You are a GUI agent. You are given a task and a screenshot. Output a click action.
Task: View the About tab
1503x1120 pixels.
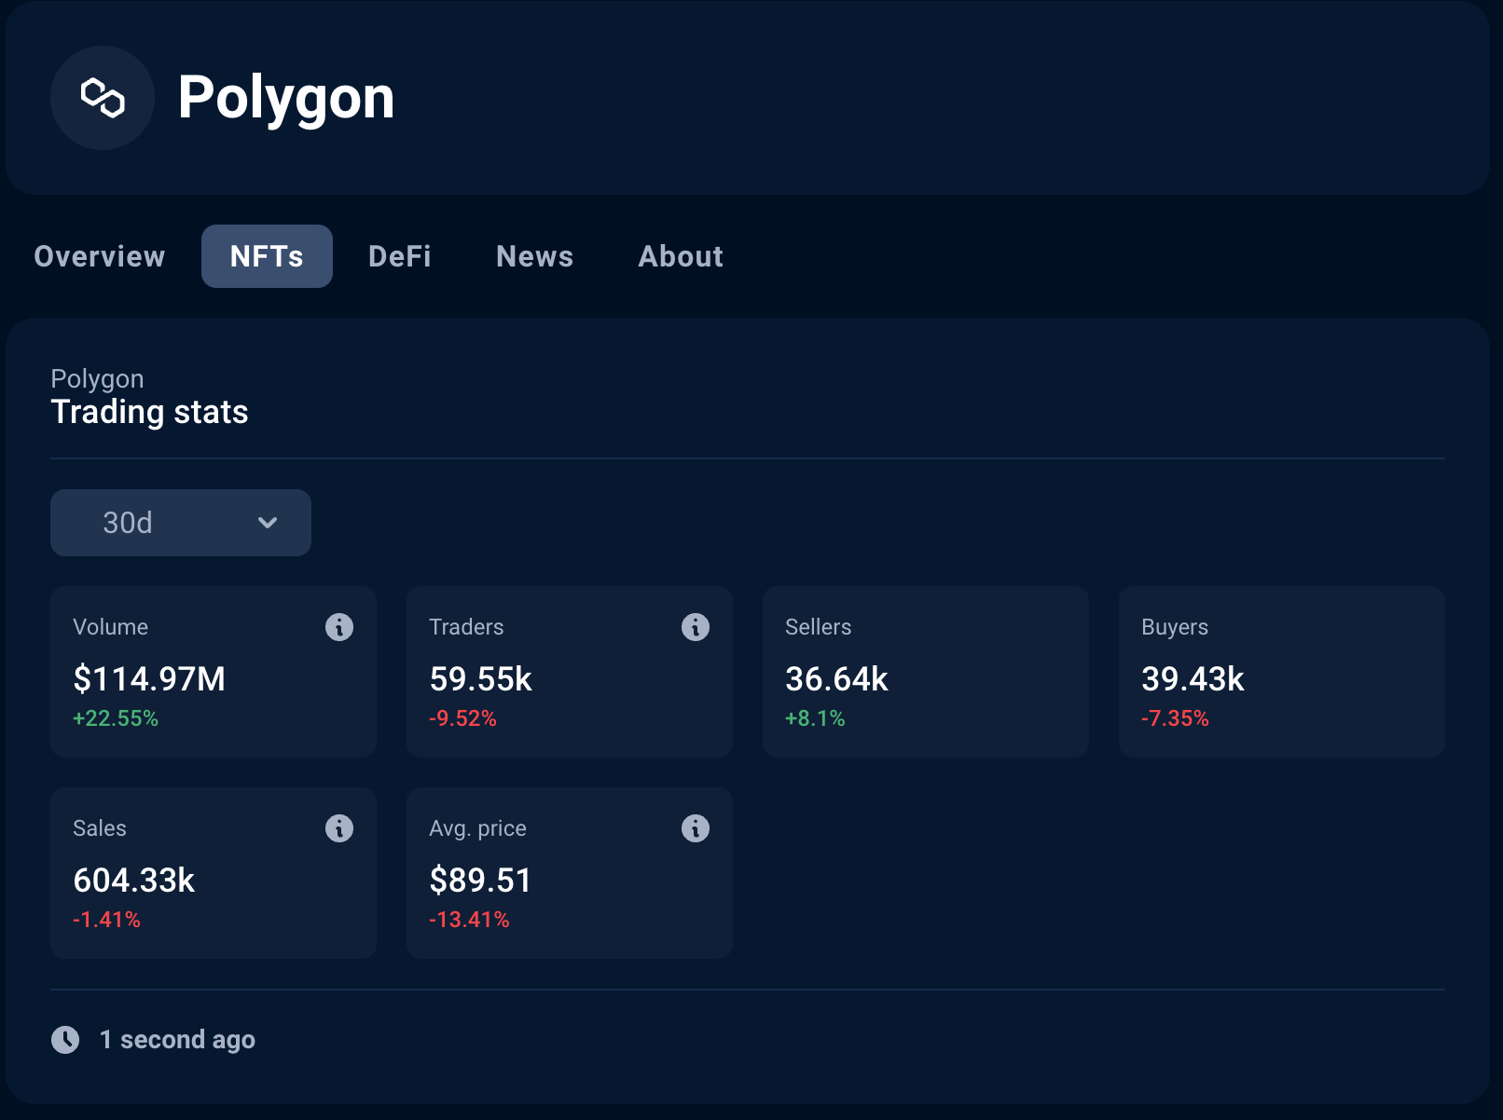click(x=681, y=256)
